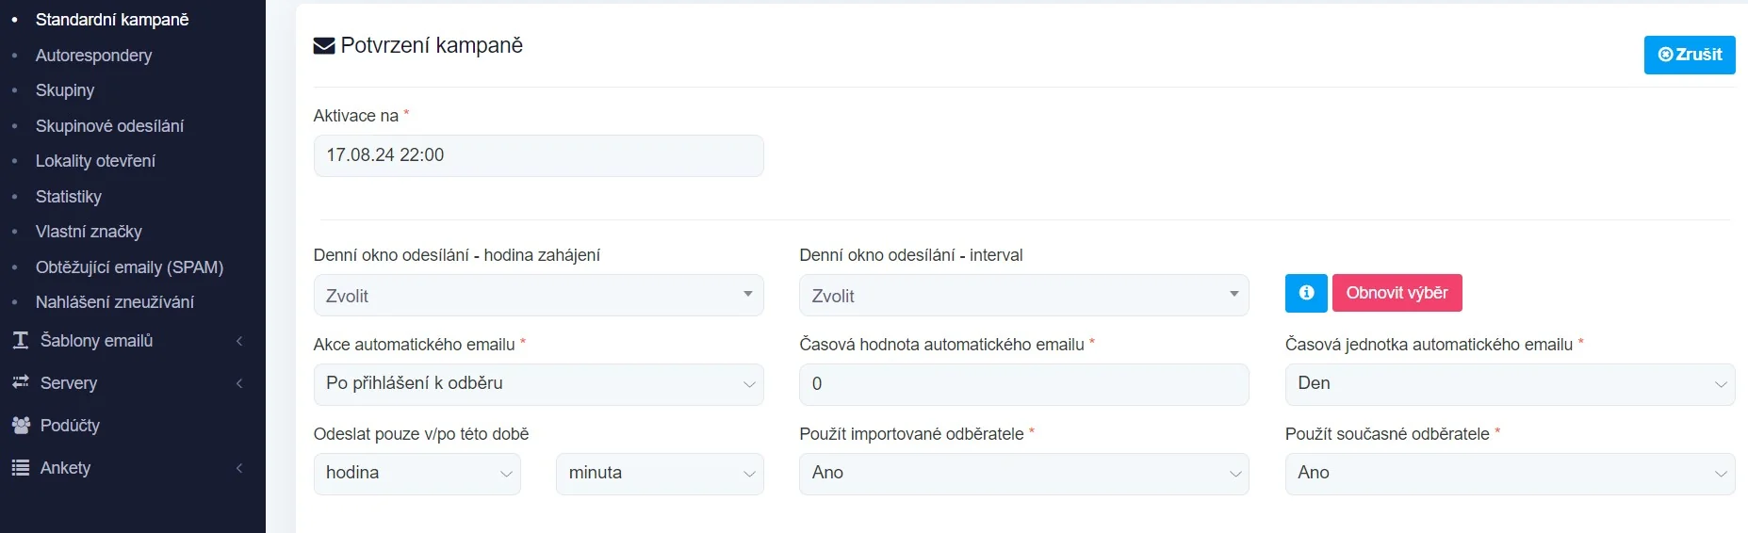Click the blue info icon button
The height and width of the screenshot is (533, 1748).
(x=1305, y=293)
